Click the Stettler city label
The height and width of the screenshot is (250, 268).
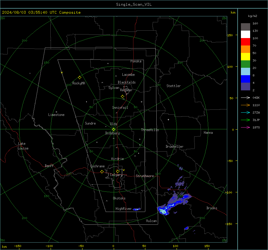174,86
